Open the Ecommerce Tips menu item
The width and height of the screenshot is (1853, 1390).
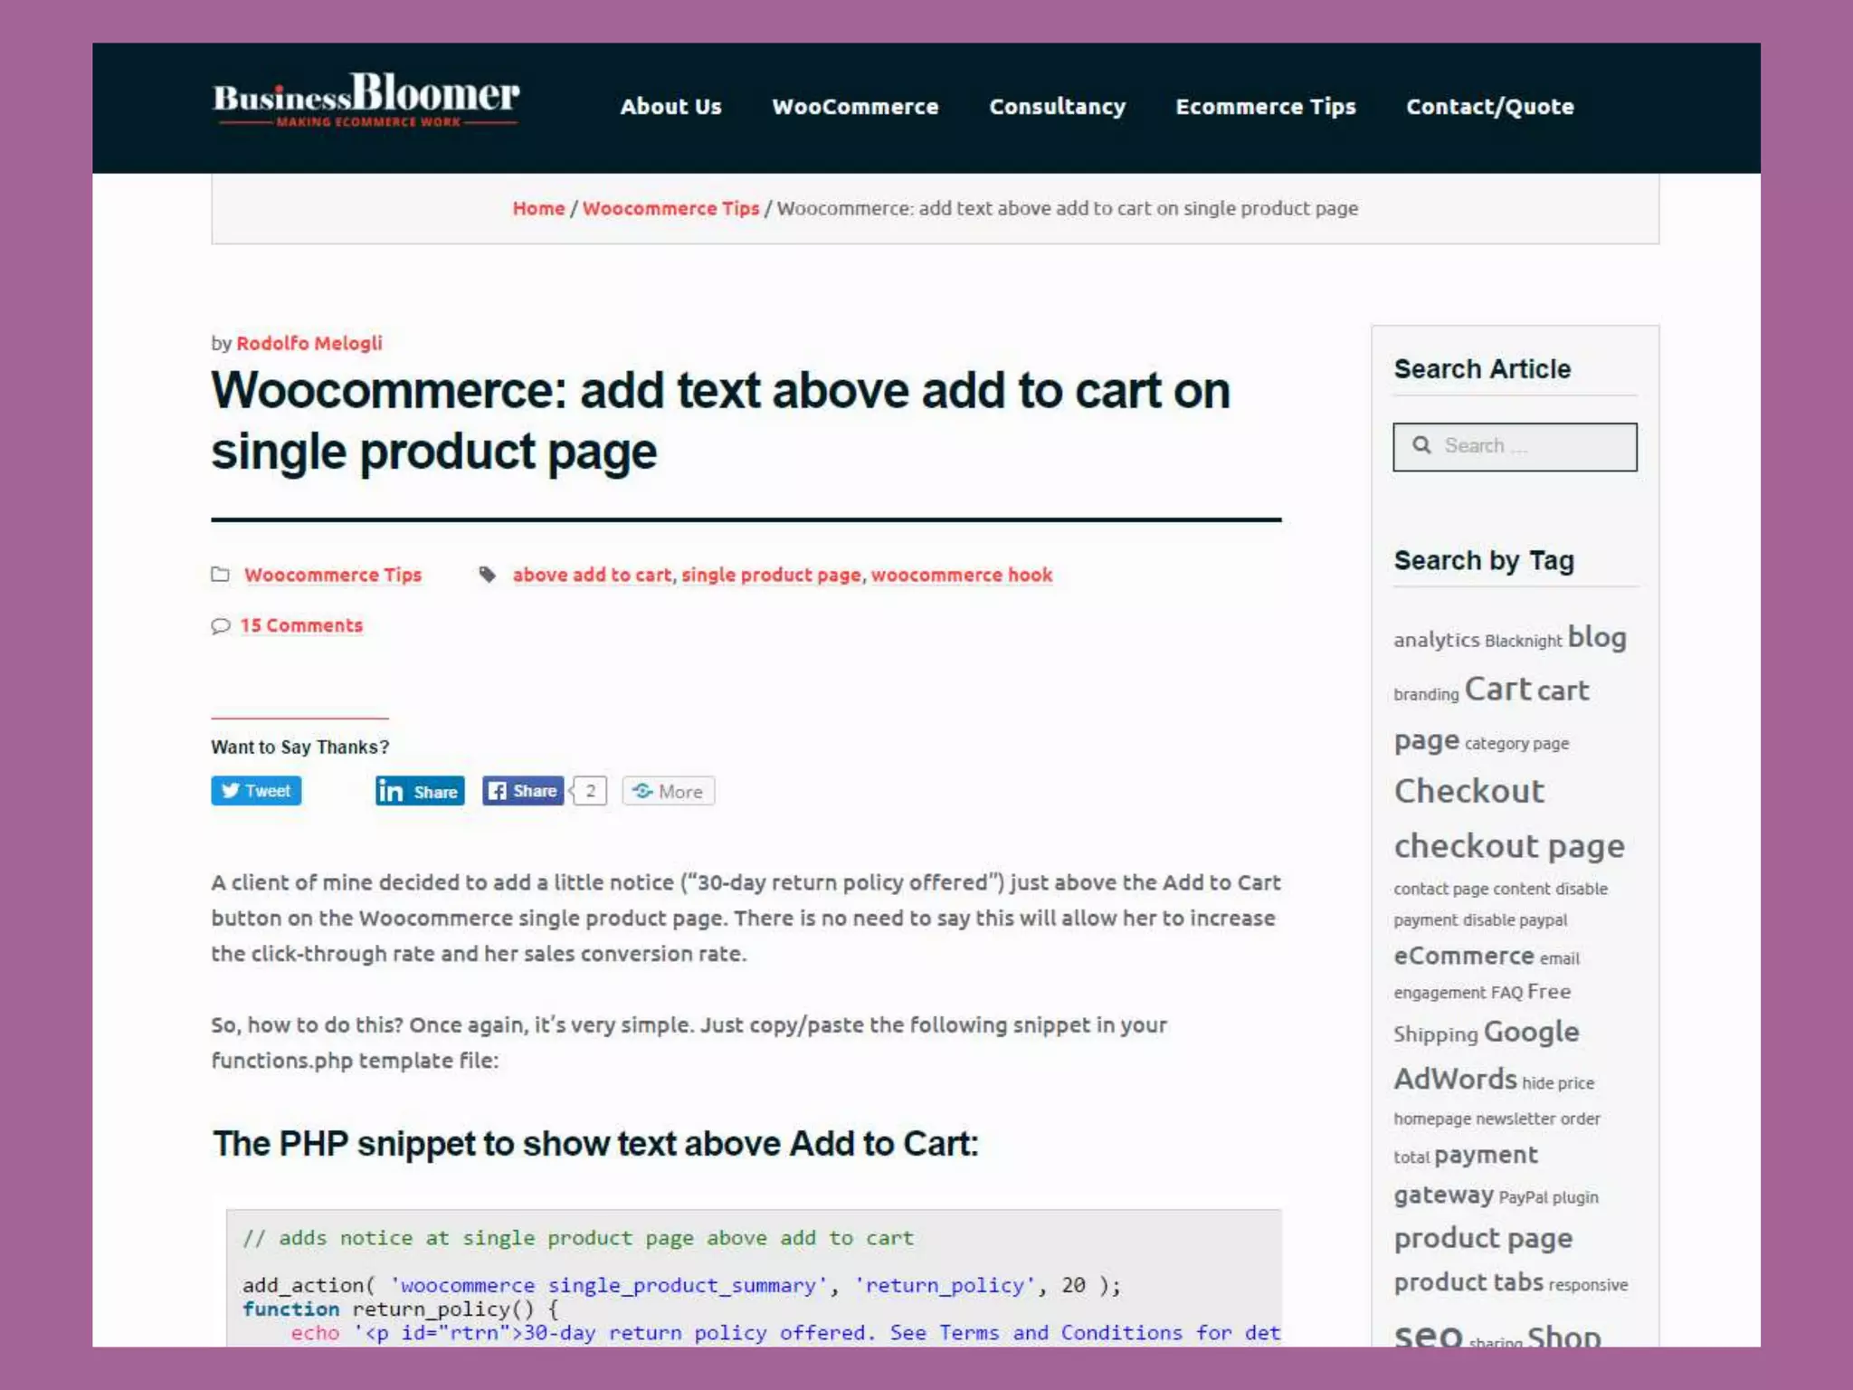1265,107
